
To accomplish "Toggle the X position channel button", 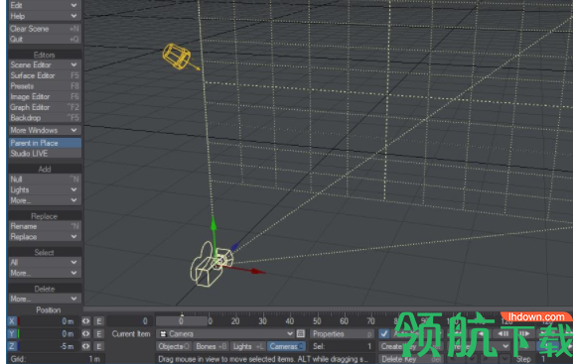I will [x=12, y=321].
